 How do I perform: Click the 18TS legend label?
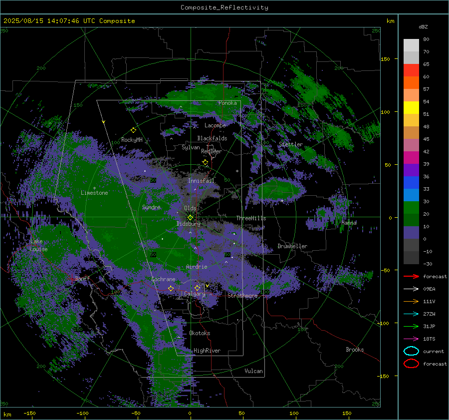[429, 339]
